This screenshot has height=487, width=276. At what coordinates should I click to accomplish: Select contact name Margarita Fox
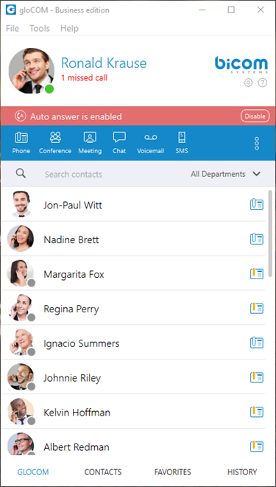[74, 275]
